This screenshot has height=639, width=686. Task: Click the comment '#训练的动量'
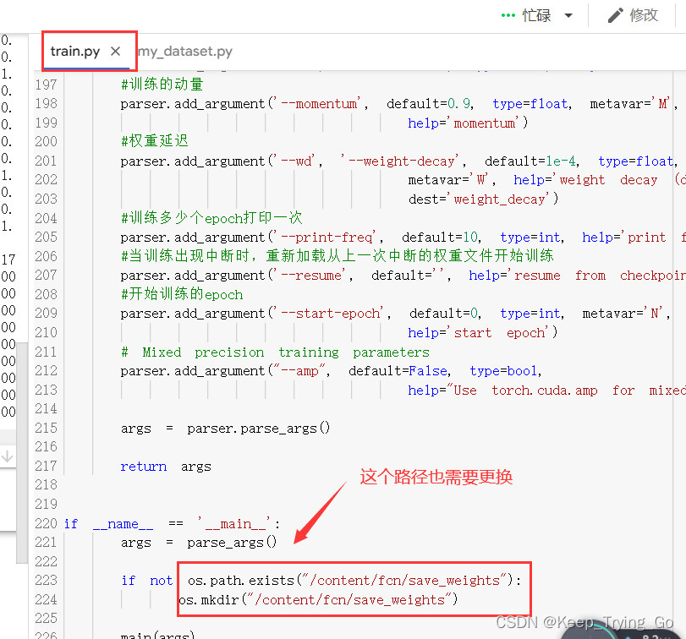pos(162,84)
